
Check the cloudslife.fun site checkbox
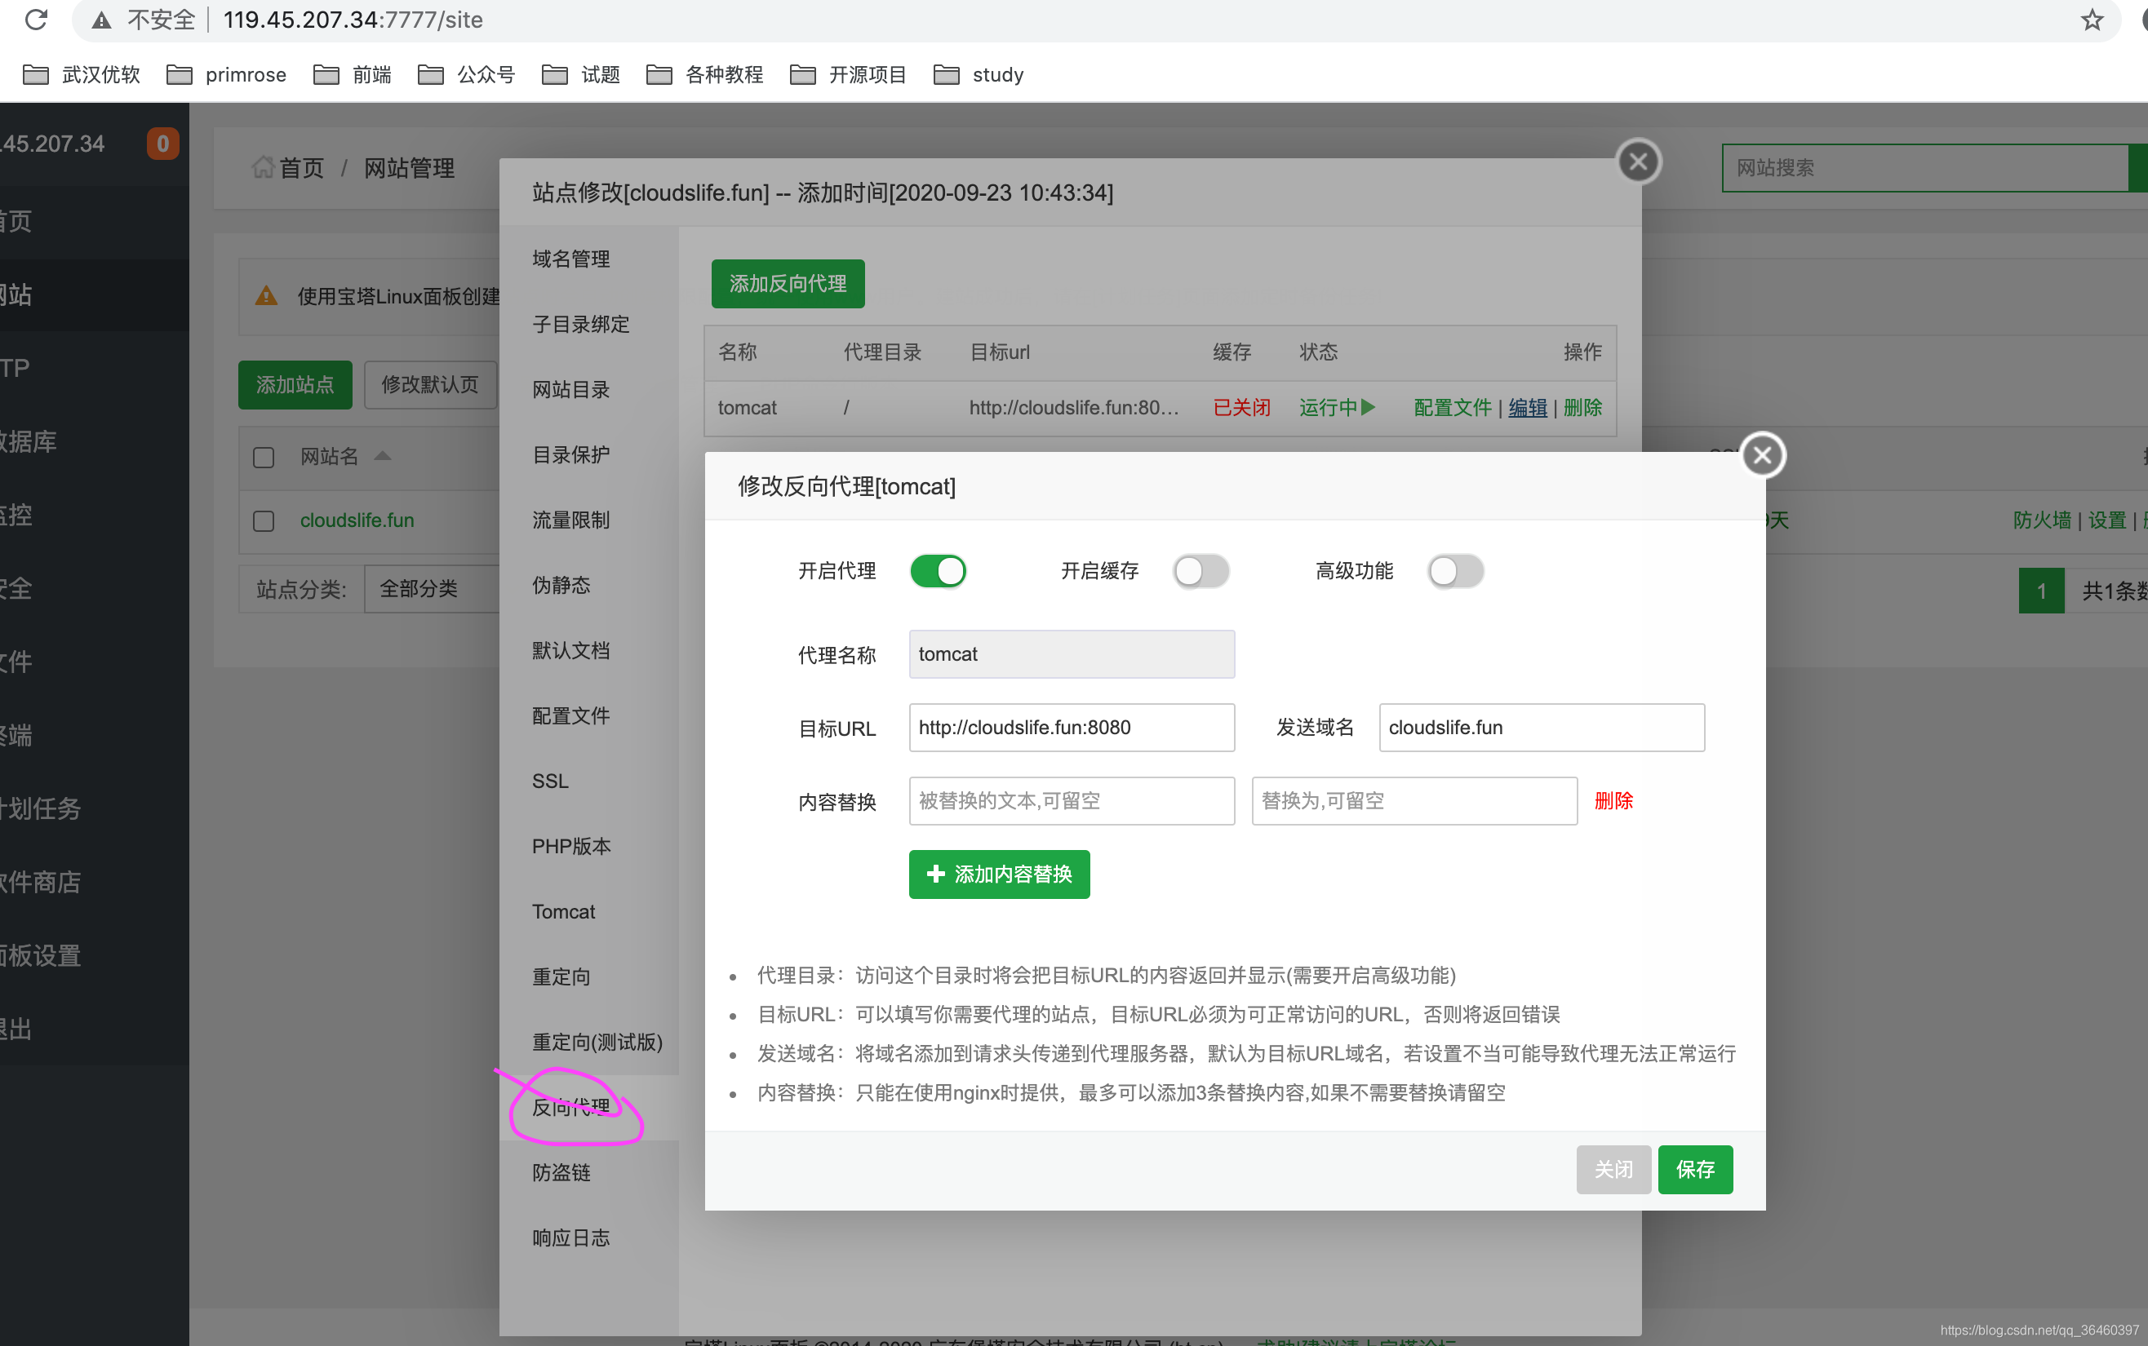coord(263,520)
